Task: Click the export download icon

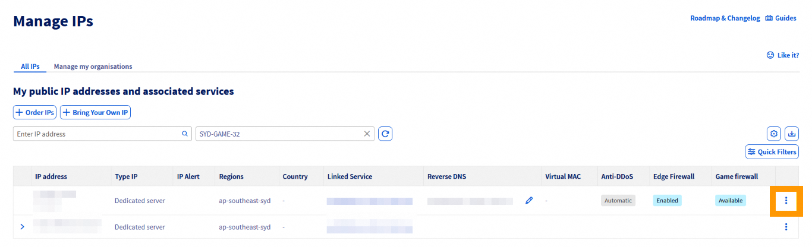Action: tap(792, 134)
